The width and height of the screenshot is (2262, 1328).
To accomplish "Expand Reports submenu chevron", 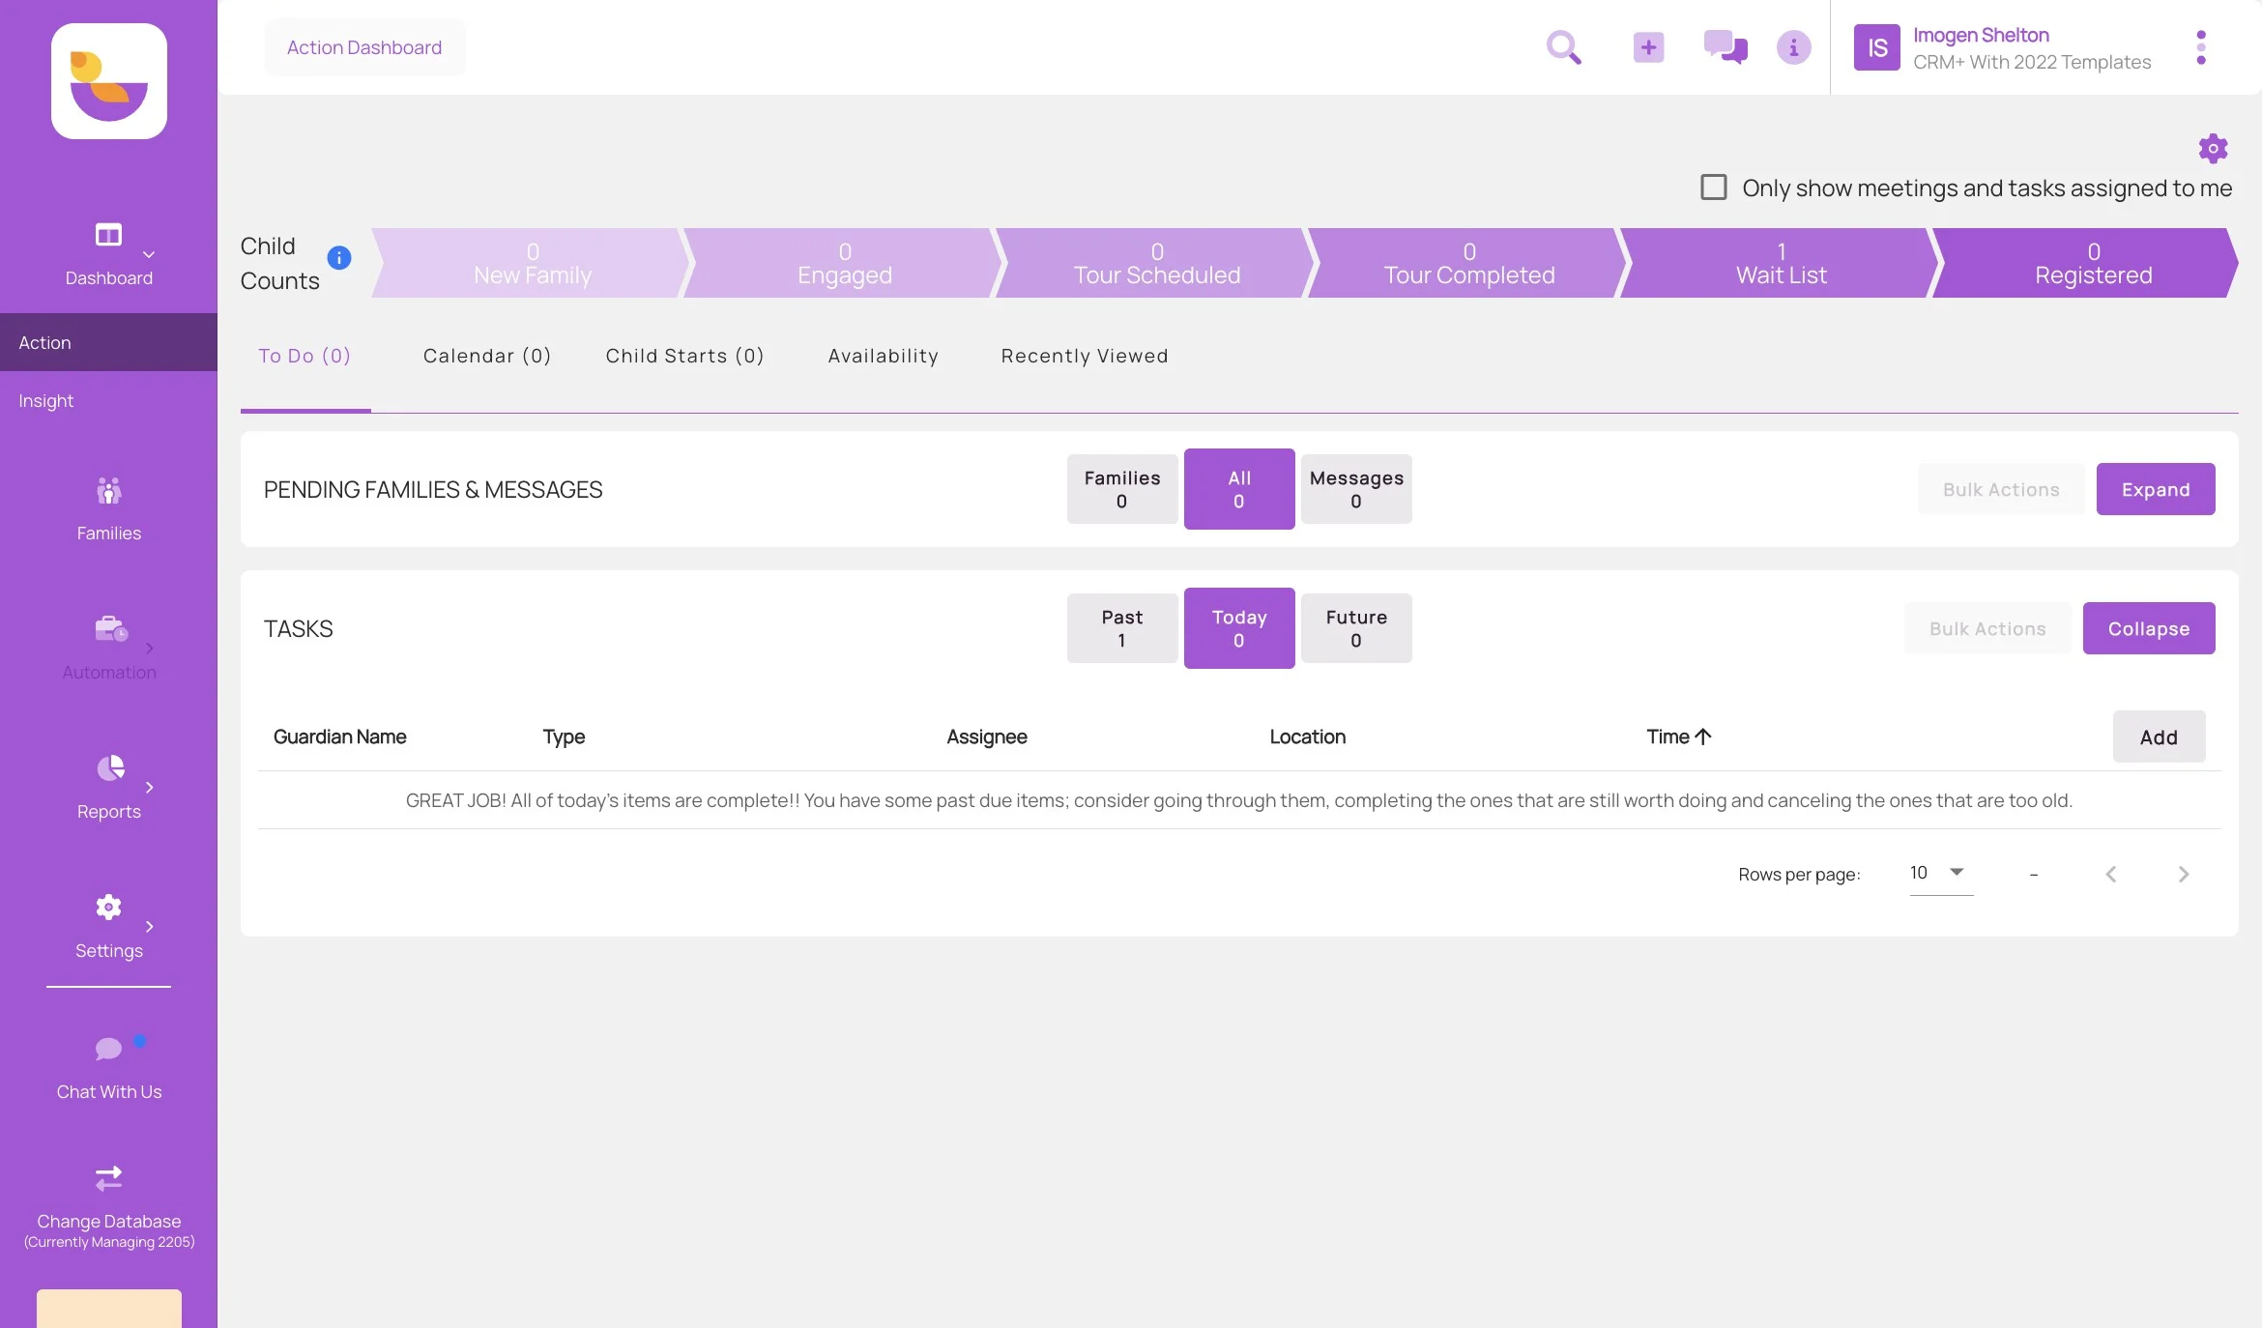I will (x=150, y=788).
